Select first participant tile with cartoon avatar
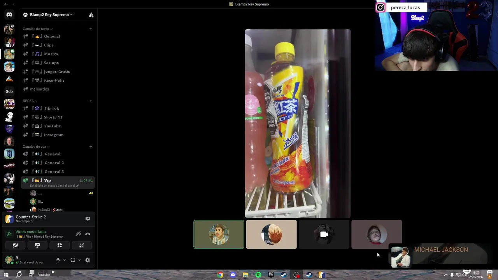This screenshot has width=498, height=280. point(219,234)
